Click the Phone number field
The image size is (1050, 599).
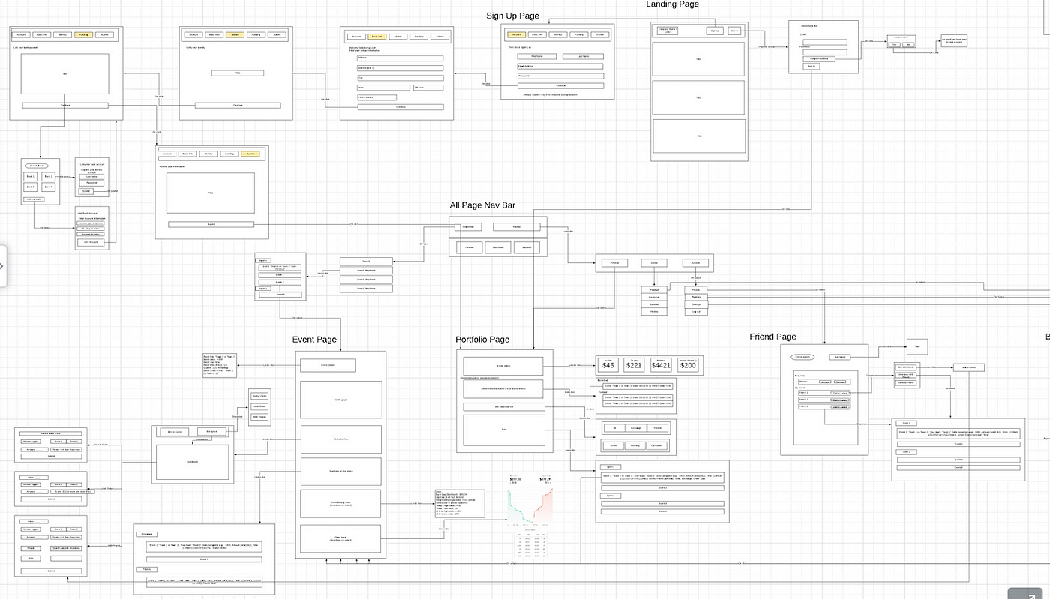click(x=376, y=97)
